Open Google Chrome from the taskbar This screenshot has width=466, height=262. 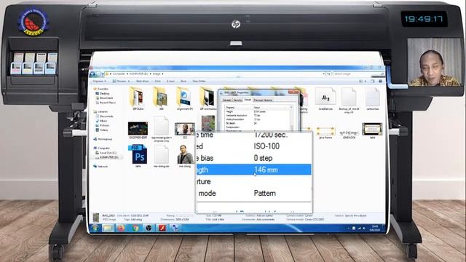click(x=135, y=228)
